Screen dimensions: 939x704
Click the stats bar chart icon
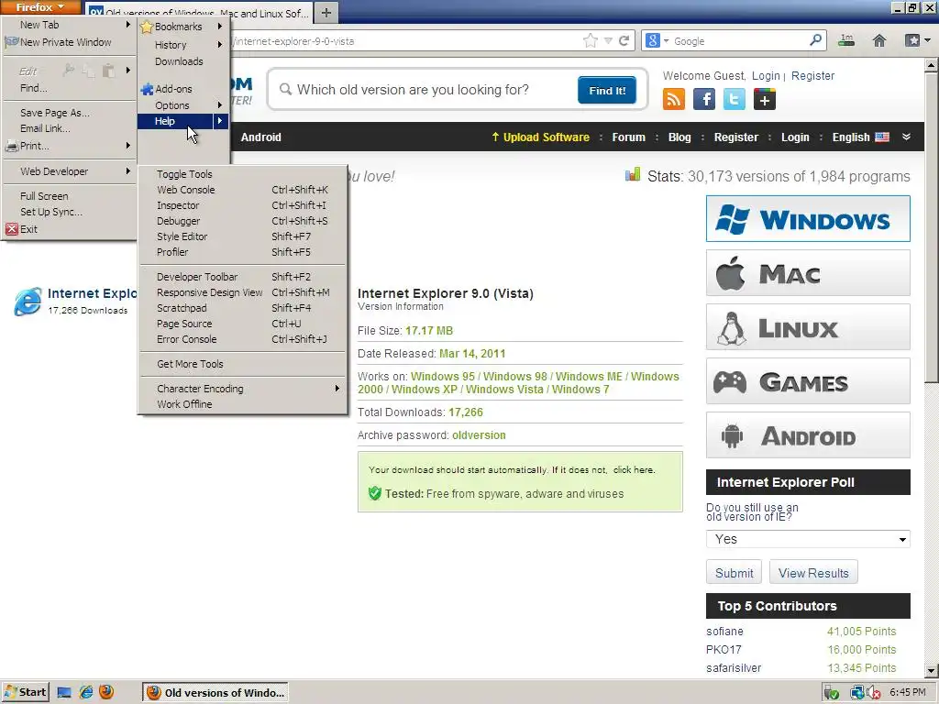pyautogui.click(x=633, y=175)
